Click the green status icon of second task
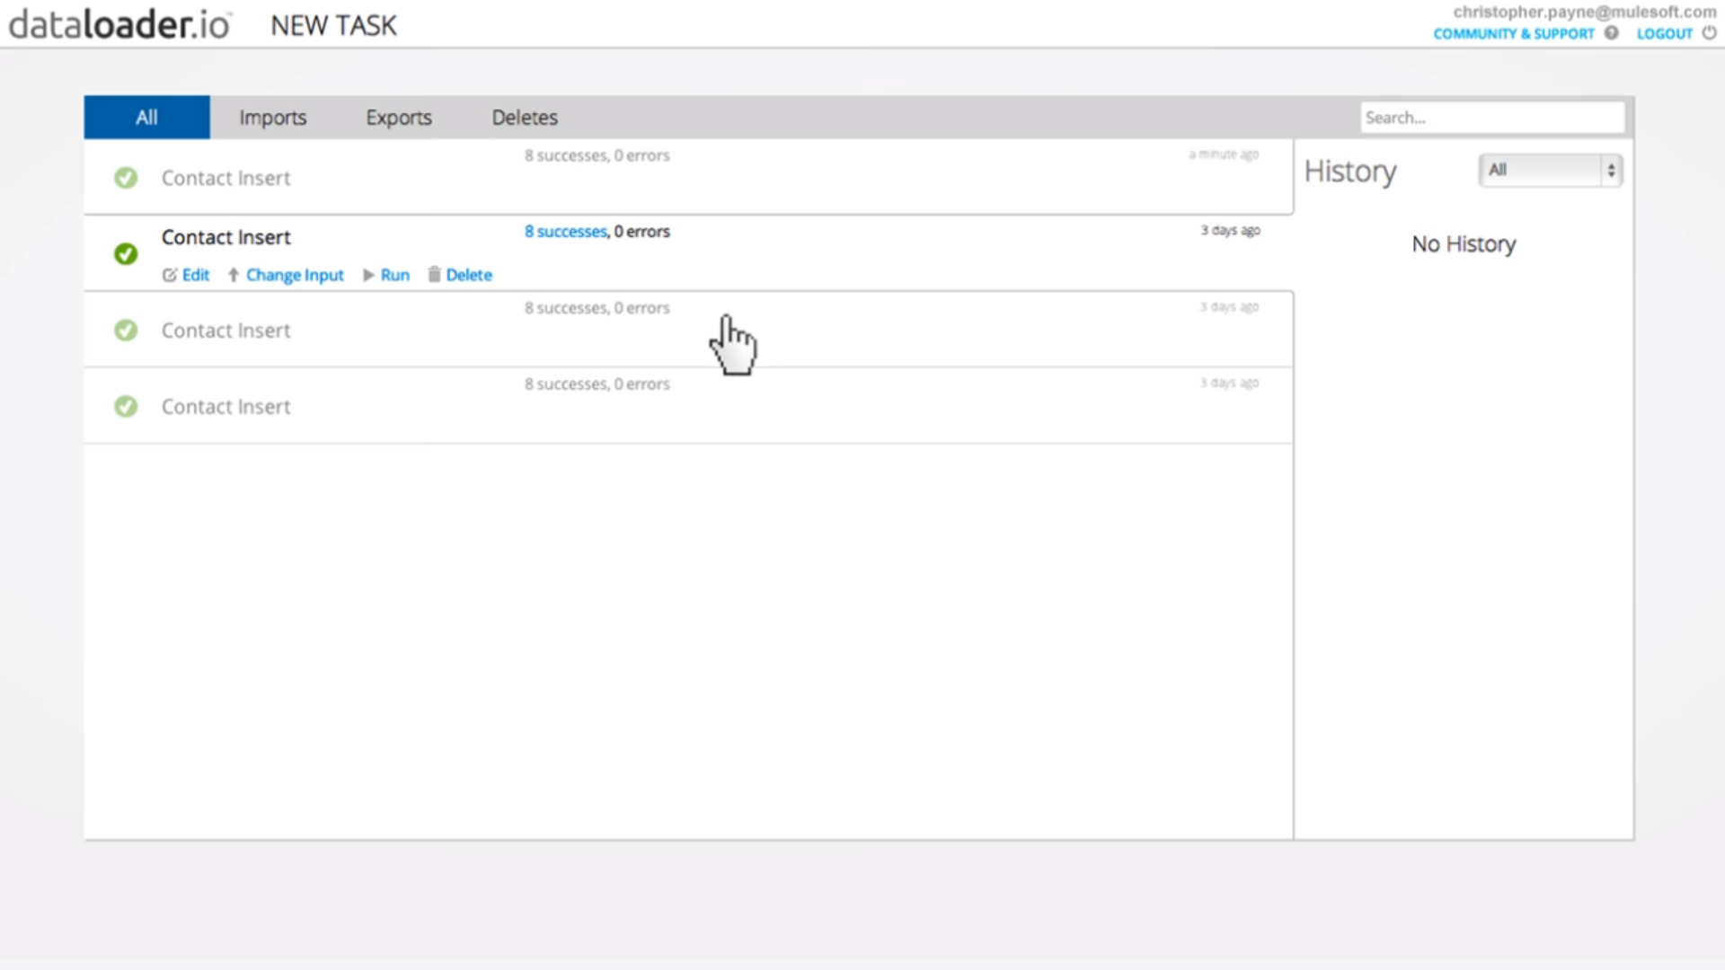Viewport: 1725px width, 970px height. click(x=126, y=254)
